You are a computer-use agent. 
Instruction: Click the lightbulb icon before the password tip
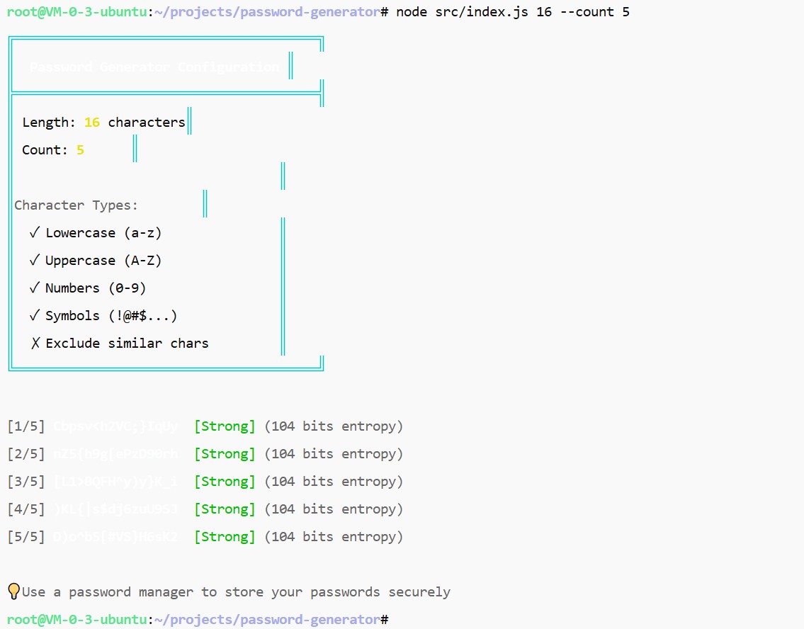pos(13,591)
